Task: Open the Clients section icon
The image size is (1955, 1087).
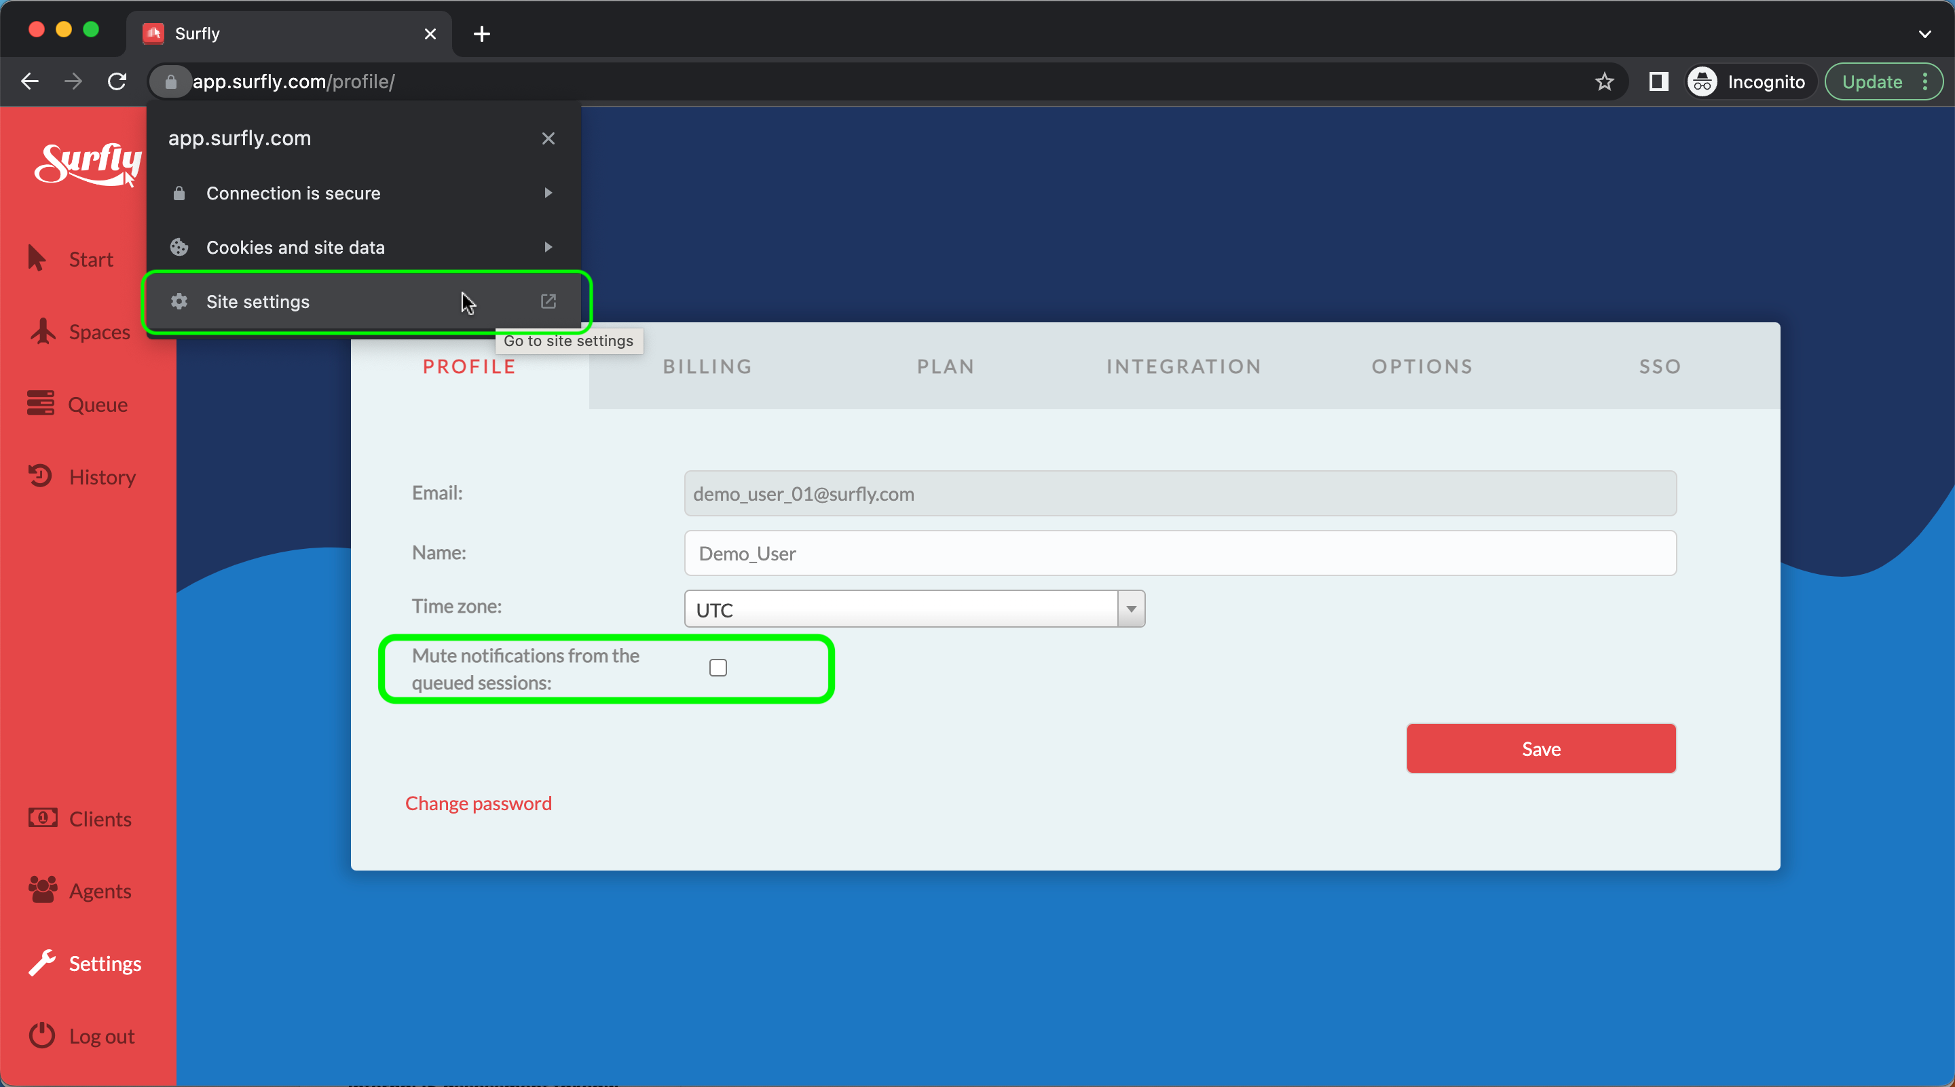Action: pos(43,818)
